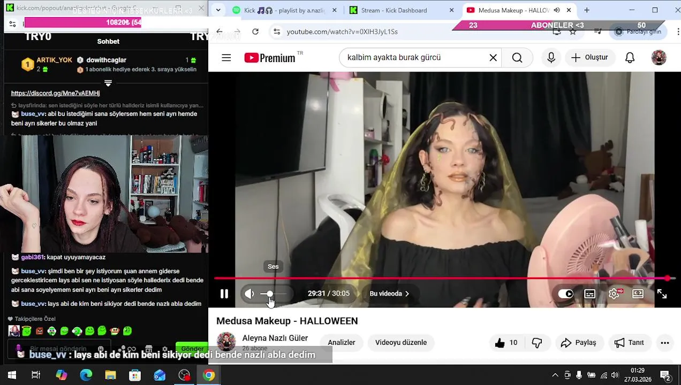Send the chat message with Gönder

point(192,349)
